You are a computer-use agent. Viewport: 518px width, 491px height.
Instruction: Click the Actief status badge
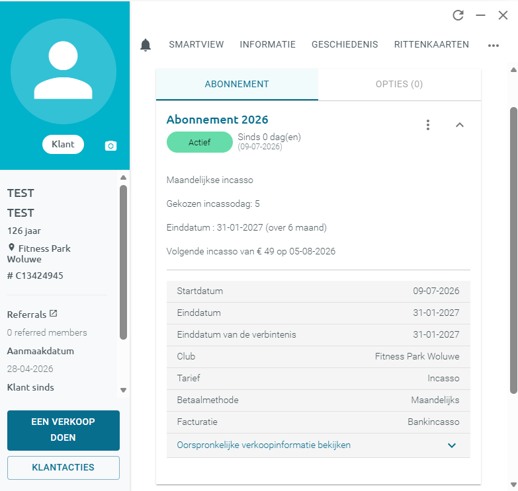click(x=200, y=142)
